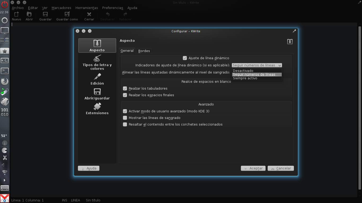Switch to the General tab
The height and width of the screenshot is (203, 362).
[x=127, y=50]
